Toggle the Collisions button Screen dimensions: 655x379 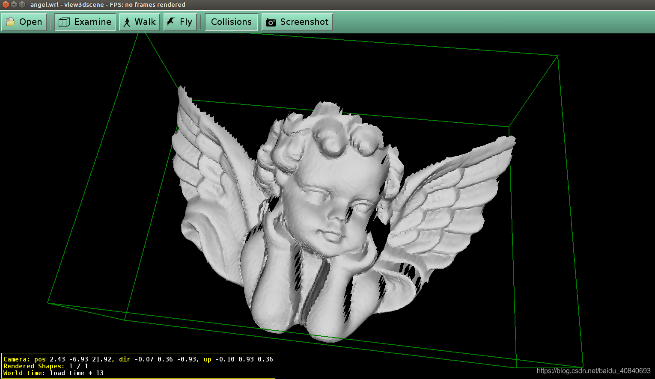pyautogui.click(x=231, y=22)
